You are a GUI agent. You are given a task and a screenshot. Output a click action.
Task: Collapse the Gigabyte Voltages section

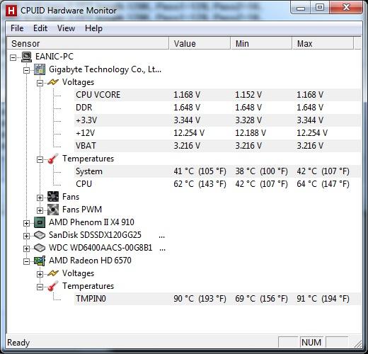point(40,83)
